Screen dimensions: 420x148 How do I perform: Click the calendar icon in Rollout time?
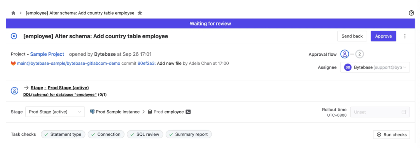(x=403, y=112)
